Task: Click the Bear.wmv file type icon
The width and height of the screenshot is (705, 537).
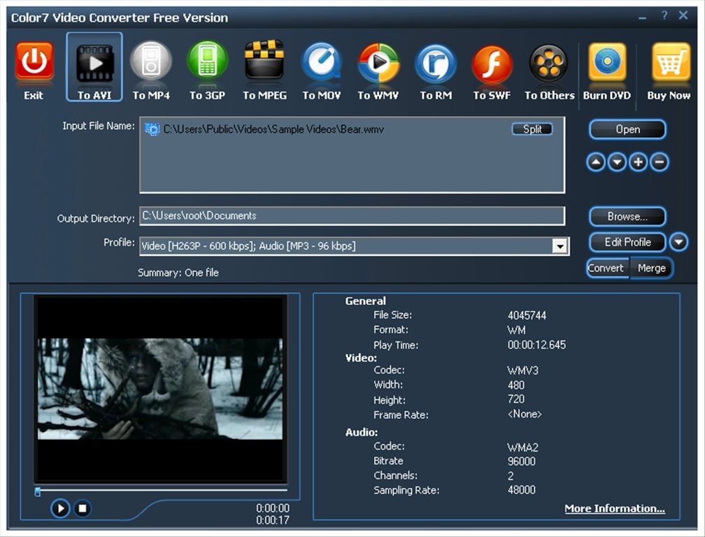Action: (152, 129)
